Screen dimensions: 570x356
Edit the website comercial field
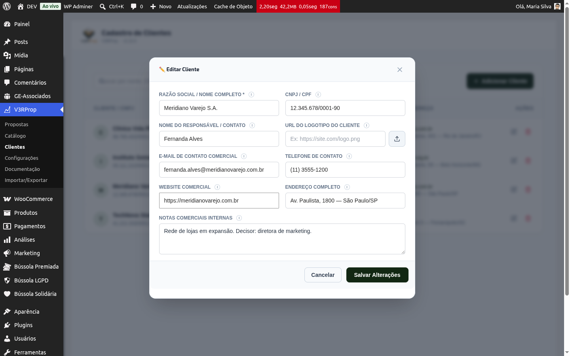(x=219, y=201)
